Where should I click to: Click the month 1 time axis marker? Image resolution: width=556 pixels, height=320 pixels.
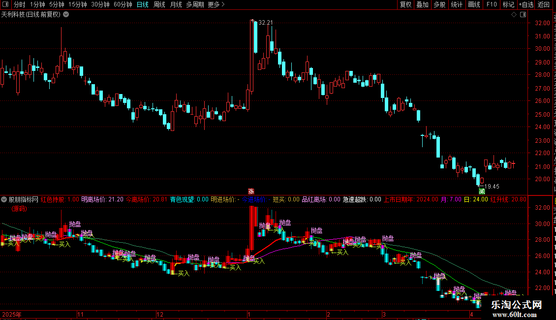coord(249,314)
